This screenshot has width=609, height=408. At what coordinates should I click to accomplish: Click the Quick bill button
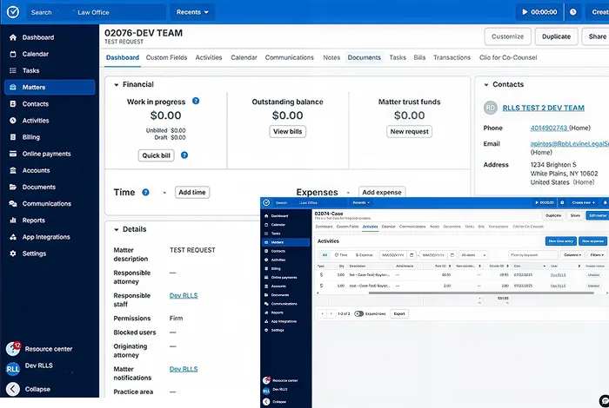click(156, 155)
